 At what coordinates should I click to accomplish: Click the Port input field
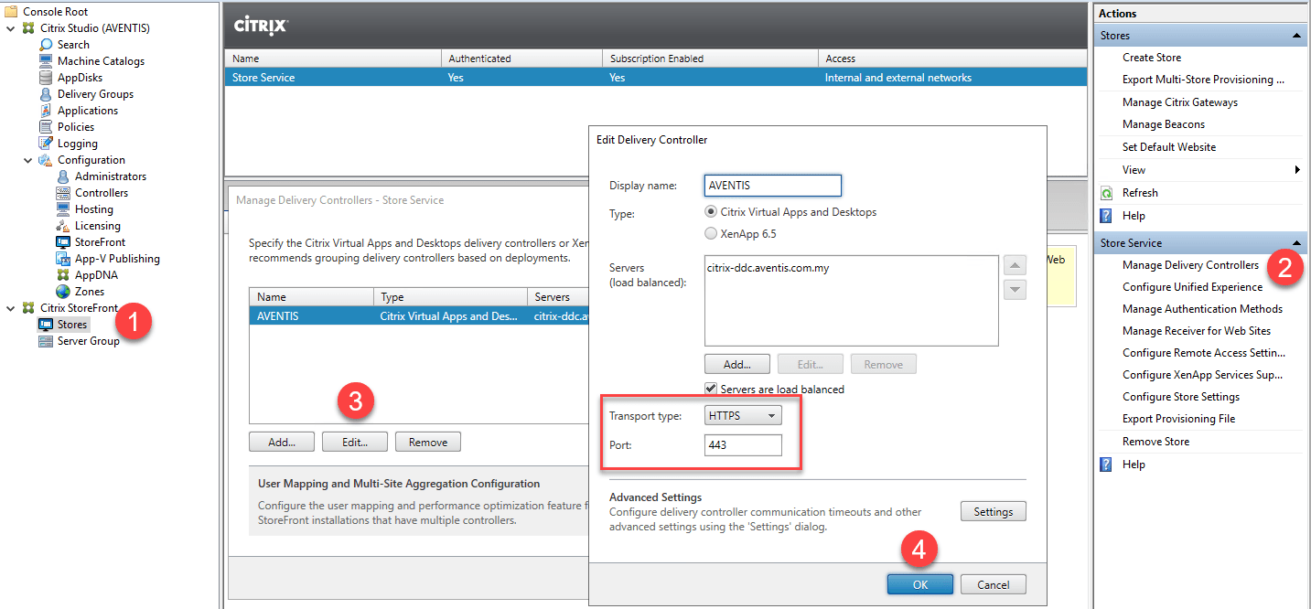743,445
